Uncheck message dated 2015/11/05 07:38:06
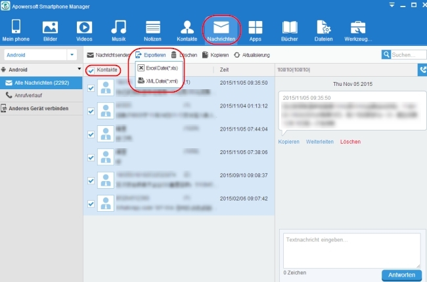427x282 pixels. click(91, 157)
